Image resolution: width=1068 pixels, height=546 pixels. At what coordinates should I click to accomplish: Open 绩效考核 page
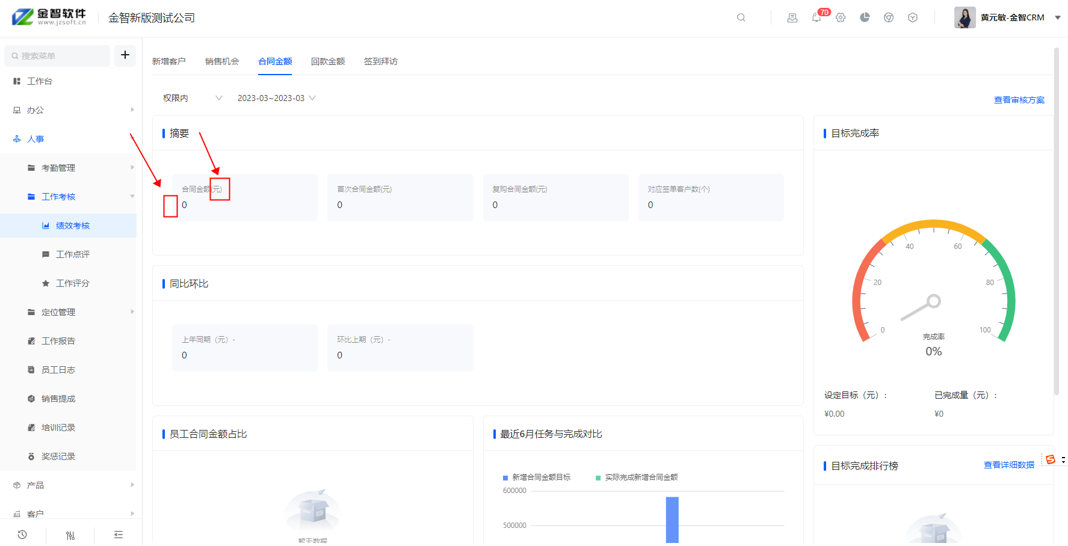tap(68, 225)
